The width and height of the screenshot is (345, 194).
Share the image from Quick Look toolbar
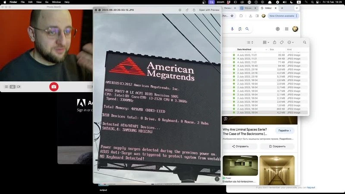tap(194, 10)
